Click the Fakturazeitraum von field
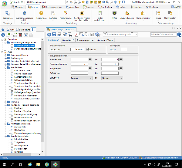This screenshot has height=168, width=182. [79, 64]
